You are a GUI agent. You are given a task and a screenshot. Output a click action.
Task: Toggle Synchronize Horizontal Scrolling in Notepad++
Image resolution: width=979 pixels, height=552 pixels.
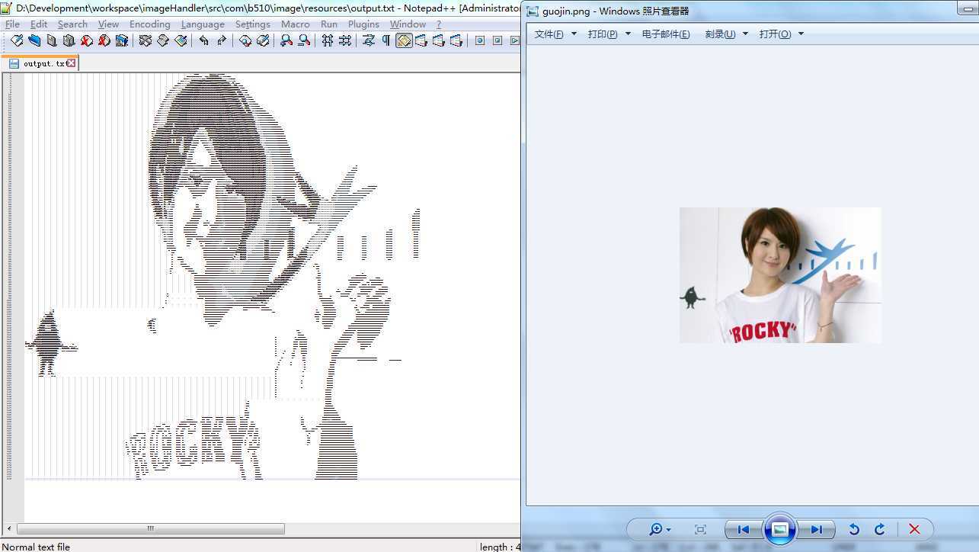tap(345, 40)
